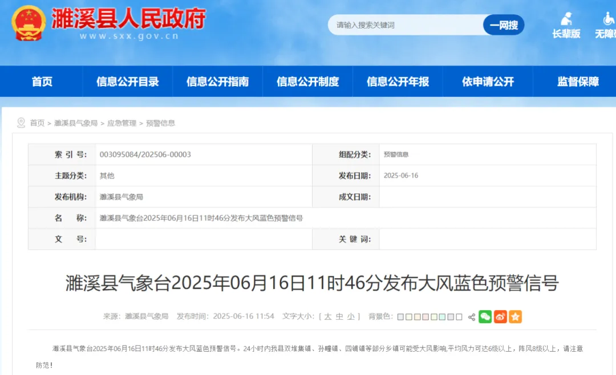
Task: Open the 信息公开年报 menu item
Action: tap(398, 81)
